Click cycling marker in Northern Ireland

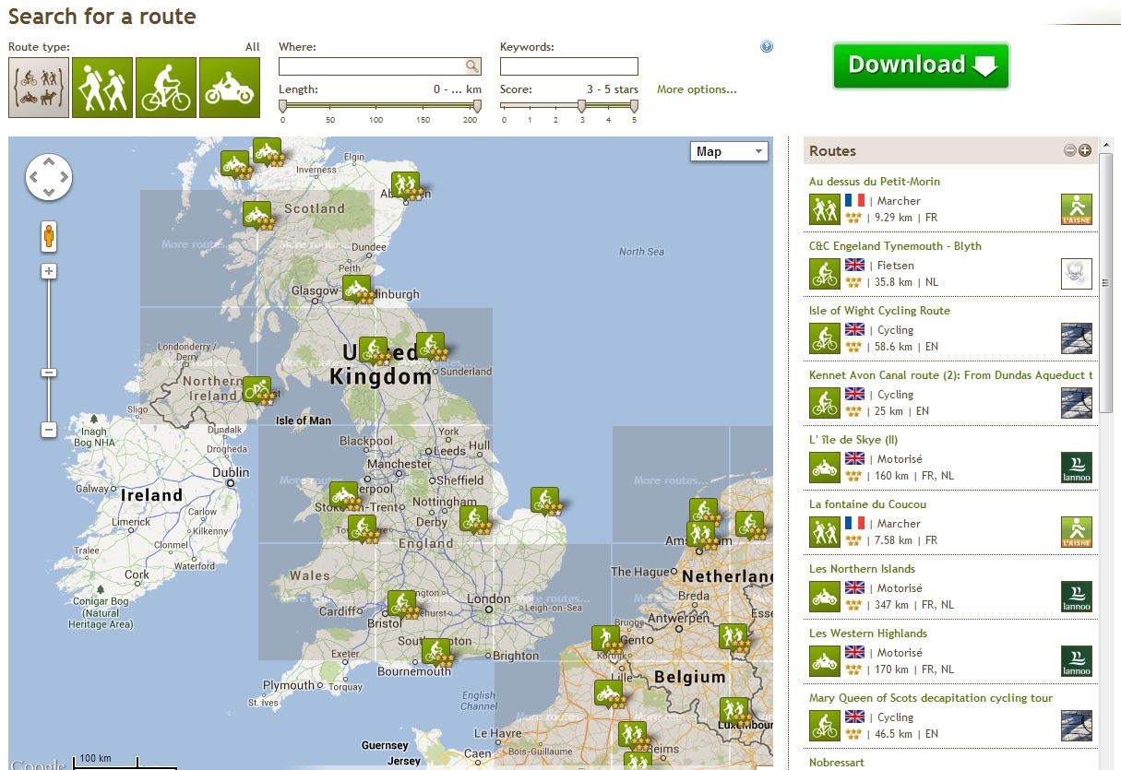[257, 390]
